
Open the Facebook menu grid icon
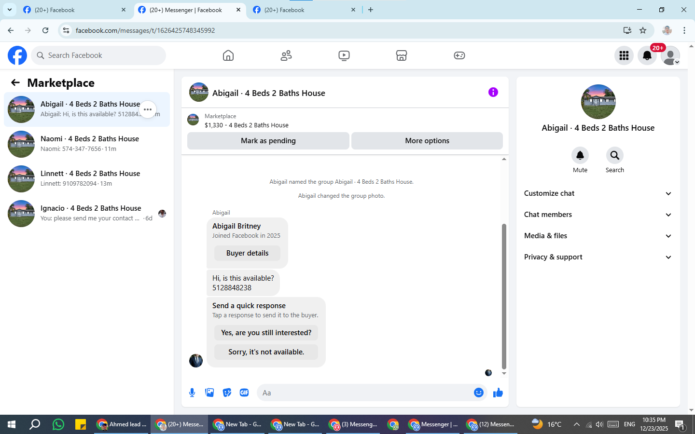[x=624, y=55]
